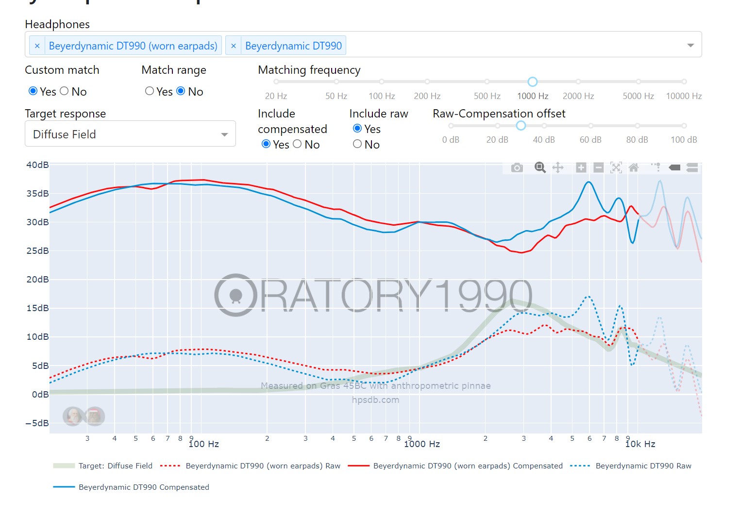
Task: Click the 1000 Hz matching frequency label
Action: click(533, 96)
